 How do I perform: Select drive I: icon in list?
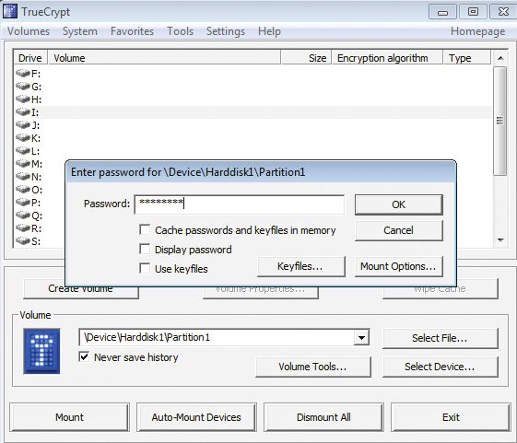point(23,111)
